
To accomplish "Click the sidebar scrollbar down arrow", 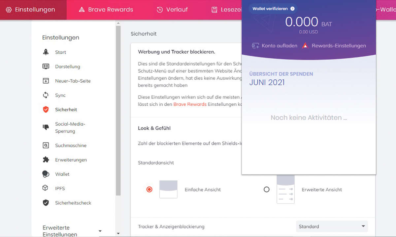I will point(118,233).
